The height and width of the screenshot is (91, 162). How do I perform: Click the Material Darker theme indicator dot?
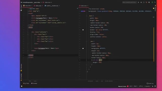[x=128, y=86]
